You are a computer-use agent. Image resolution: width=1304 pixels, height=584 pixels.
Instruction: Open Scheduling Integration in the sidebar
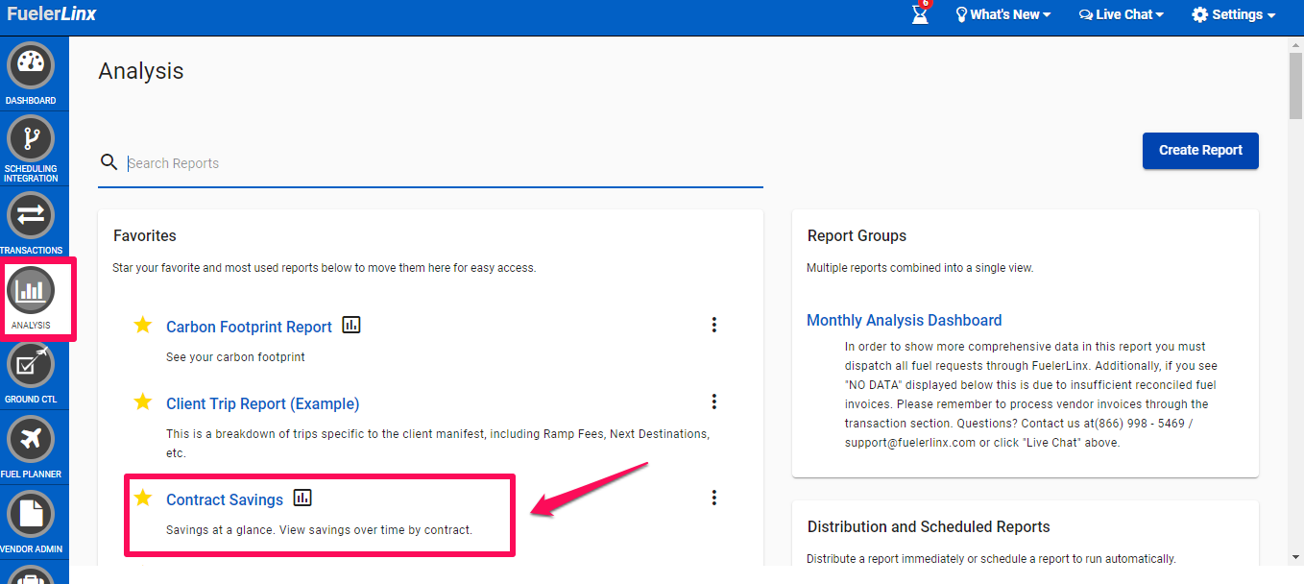(x=31, y=139)
